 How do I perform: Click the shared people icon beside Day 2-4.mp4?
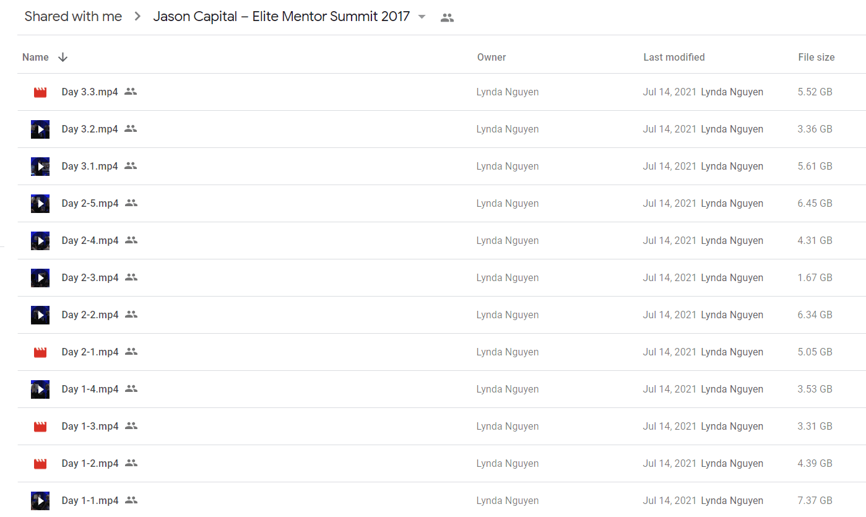point(131,240)
